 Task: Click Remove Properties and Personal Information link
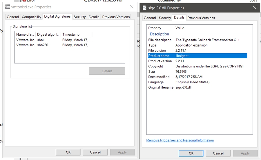click(x=180, y=140)
